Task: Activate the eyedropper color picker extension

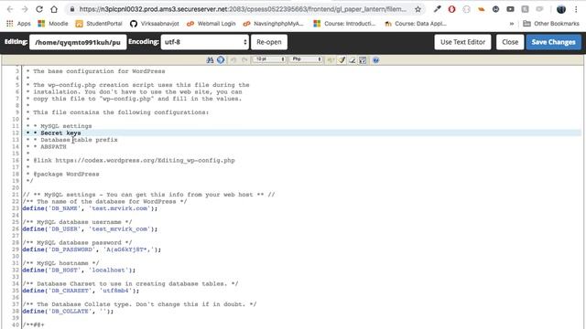Action: (437, 9)
